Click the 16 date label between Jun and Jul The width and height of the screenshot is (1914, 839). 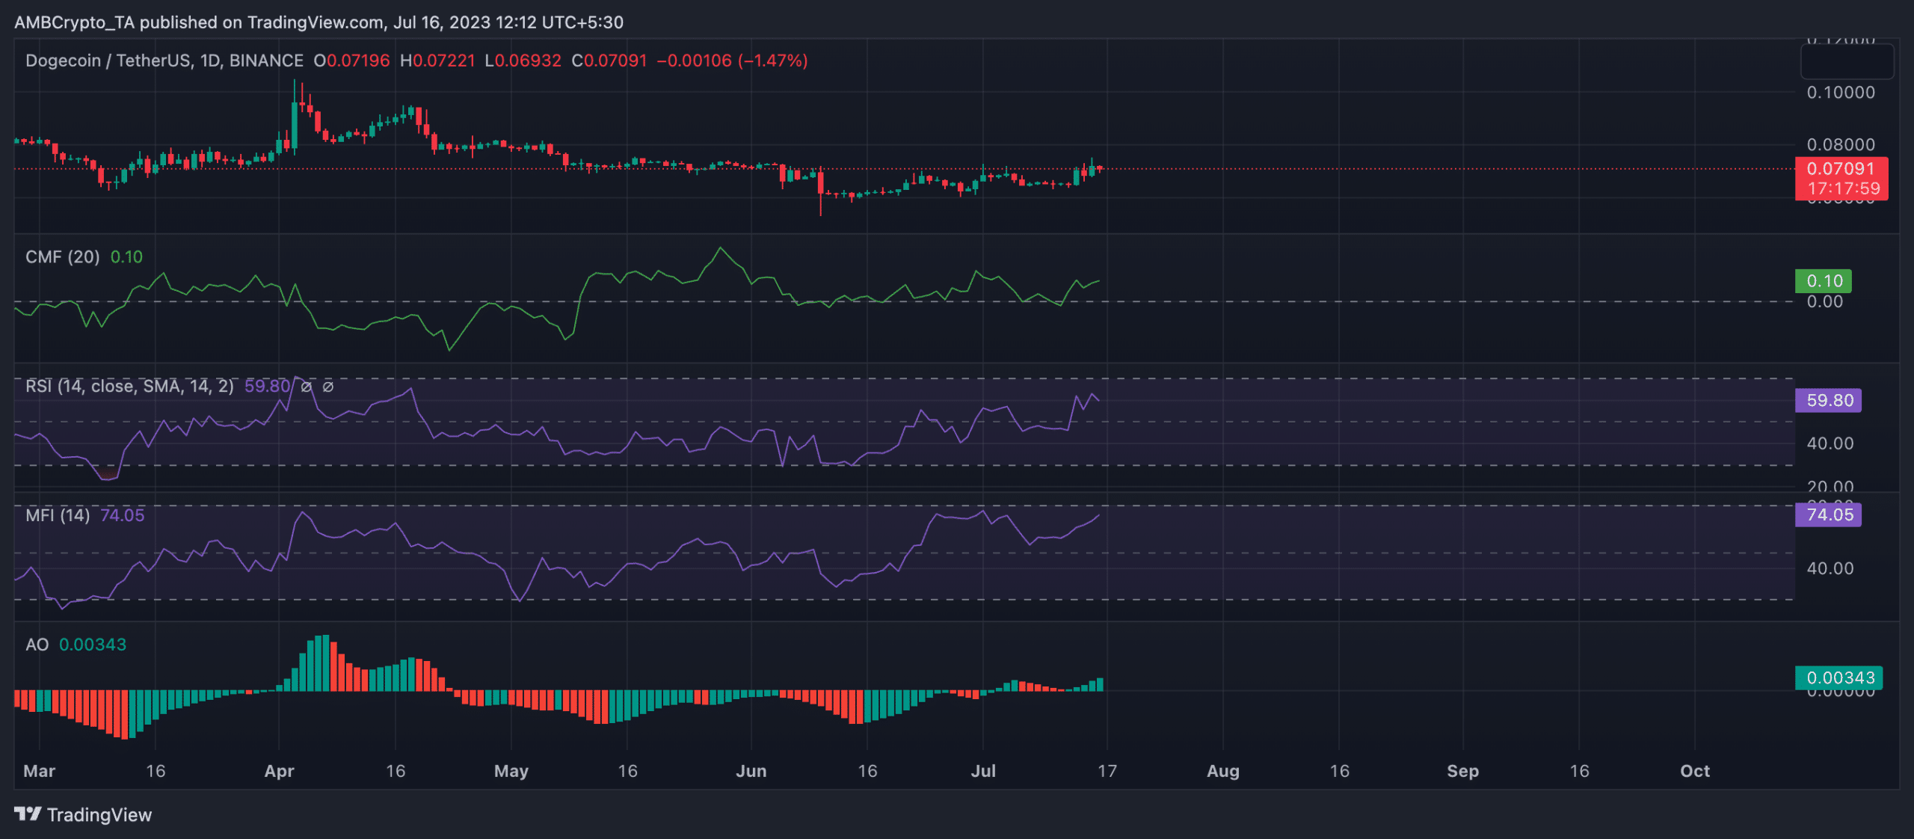(867, 771)
